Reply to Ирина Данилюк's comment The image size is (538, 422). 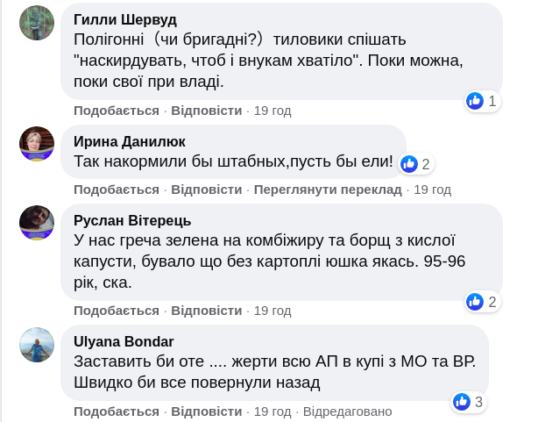coord(206,190)
